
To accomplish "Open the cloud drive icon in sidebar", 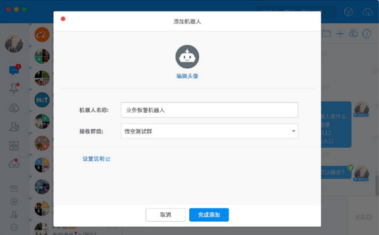I will pyautogui.click(x=14, y=164).
